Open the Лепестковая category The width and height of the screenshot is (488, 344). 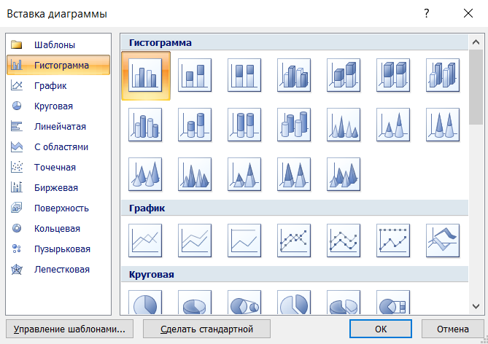pyautogui.click(x=58, y=270)
